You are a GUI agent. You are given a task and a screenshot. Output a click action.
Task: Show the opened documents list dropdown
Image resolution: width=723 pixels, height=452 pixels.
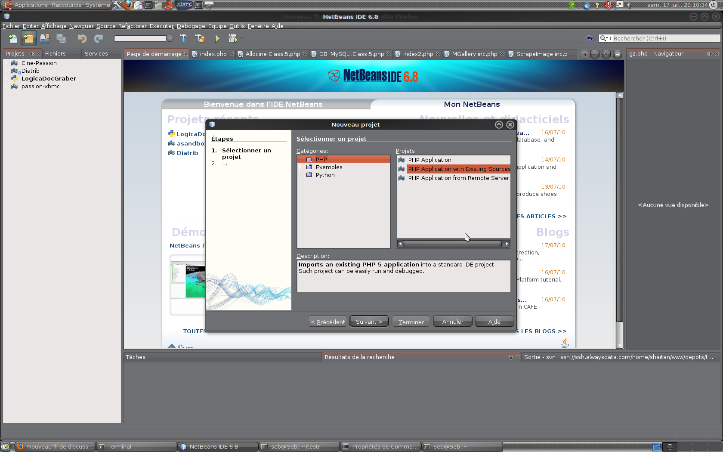[606, 54]
